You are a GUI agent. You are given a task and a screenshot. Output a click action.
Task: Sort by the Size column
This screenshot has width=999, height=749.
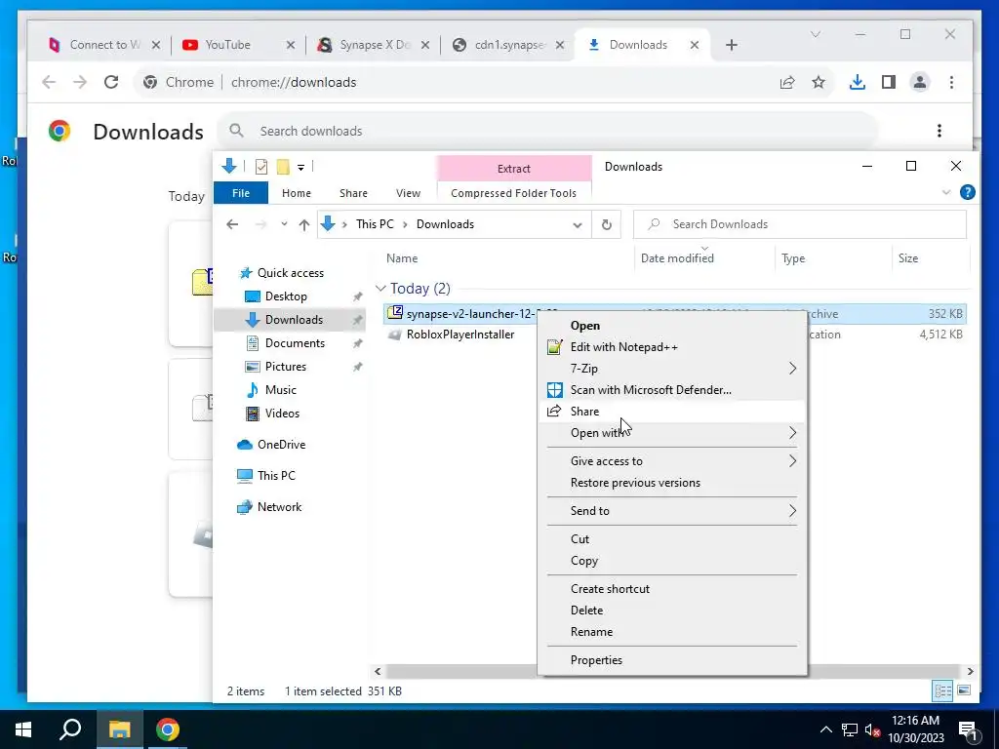(x=908, y=257)
